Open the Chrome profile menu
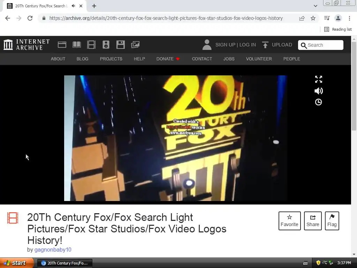The width and height of the screenshot is (357, 268). (x=338, y=18)
